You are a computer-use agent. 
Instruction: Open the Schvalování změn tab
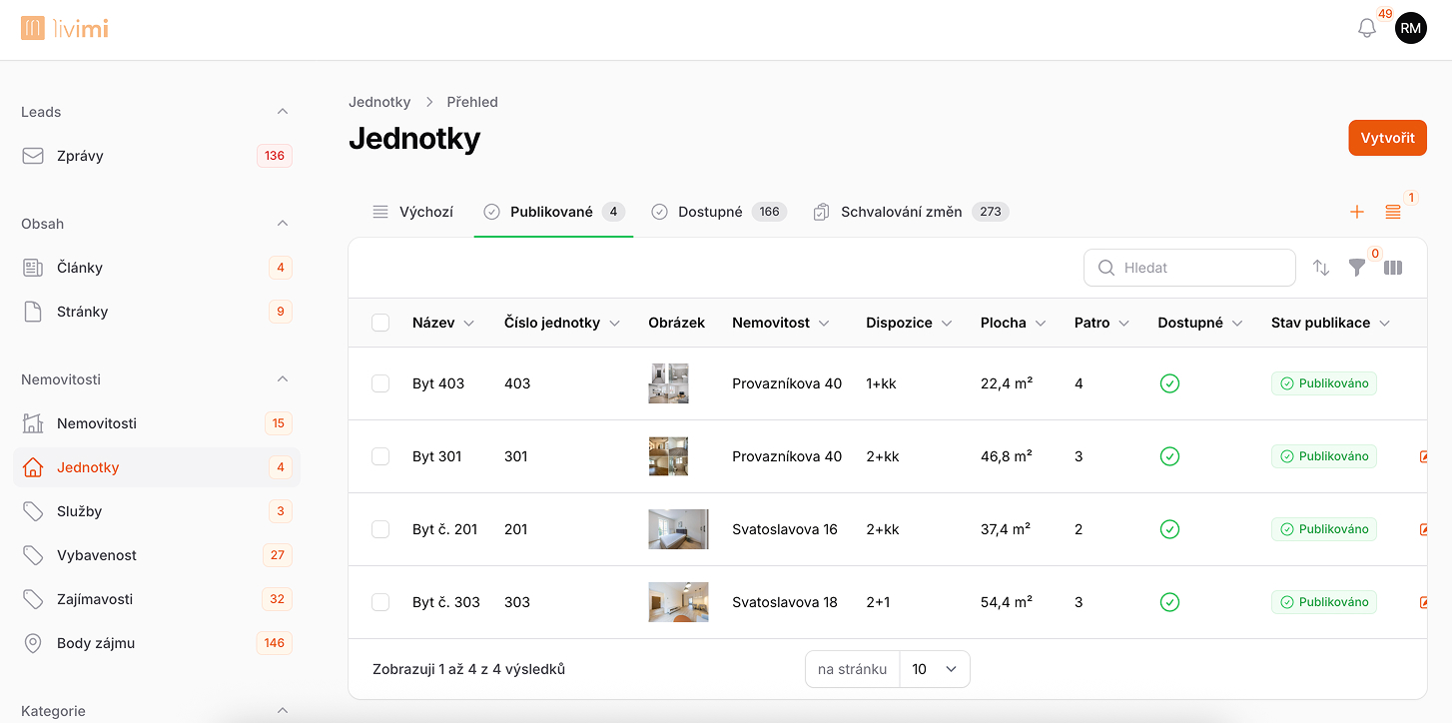tap(911, 212)
